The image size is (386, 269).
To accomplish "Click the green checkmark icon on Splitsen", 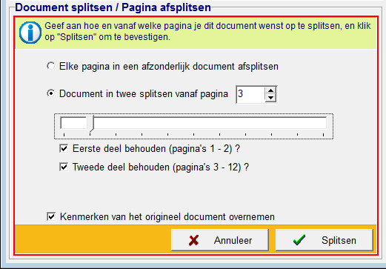I will click(299, 240).
